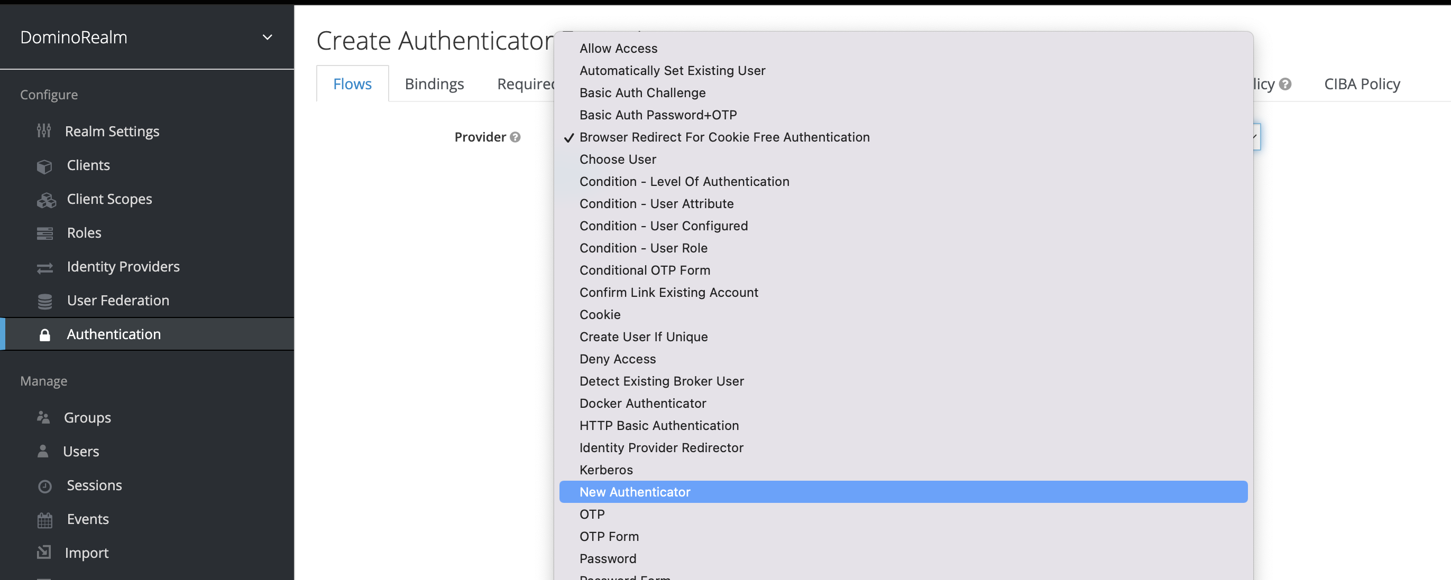Click the Realm Settings sliders icon

pos(44,131)
